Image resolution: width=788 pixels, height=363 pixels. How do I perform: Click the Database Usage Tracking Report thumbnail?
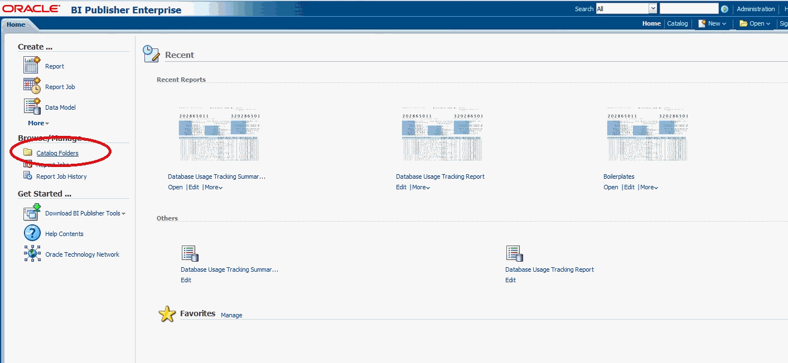tap(443, 134)
